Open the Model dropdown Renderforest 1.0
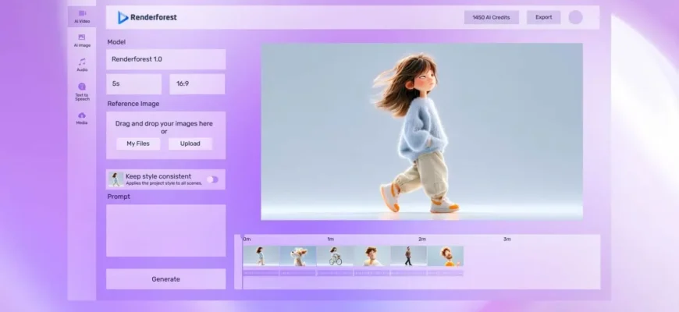The width and height of the screenshot is (679, 312). pos(166,59)
